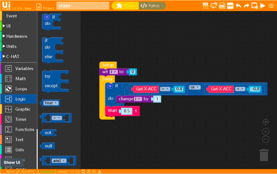Open the '=' comparison dropdown in toolbox

[x=57, y=118]
